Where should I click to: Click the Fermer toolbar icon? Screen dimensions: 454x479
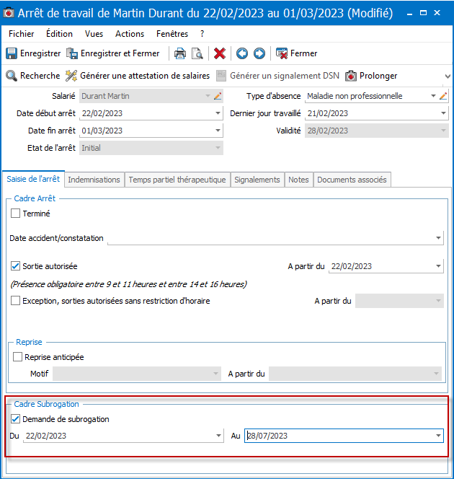282,53
